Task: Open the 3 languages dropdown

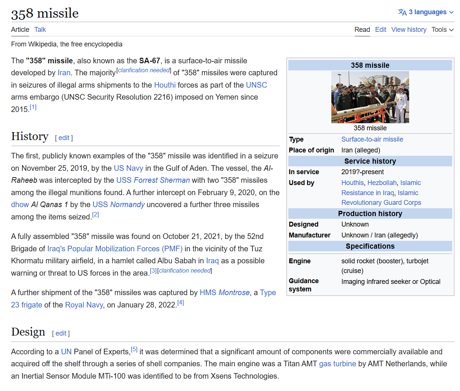Action: tap(426, 12)
